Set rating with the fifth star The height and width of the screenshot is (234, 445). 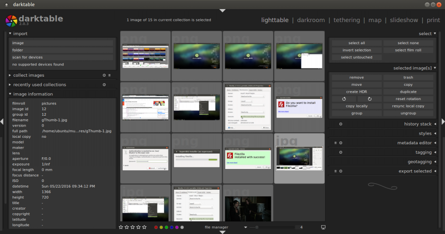click(x=144, y=227)
